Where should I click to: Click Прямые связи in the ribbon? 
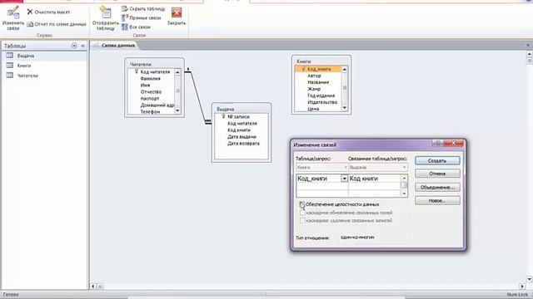click(141, 17)
